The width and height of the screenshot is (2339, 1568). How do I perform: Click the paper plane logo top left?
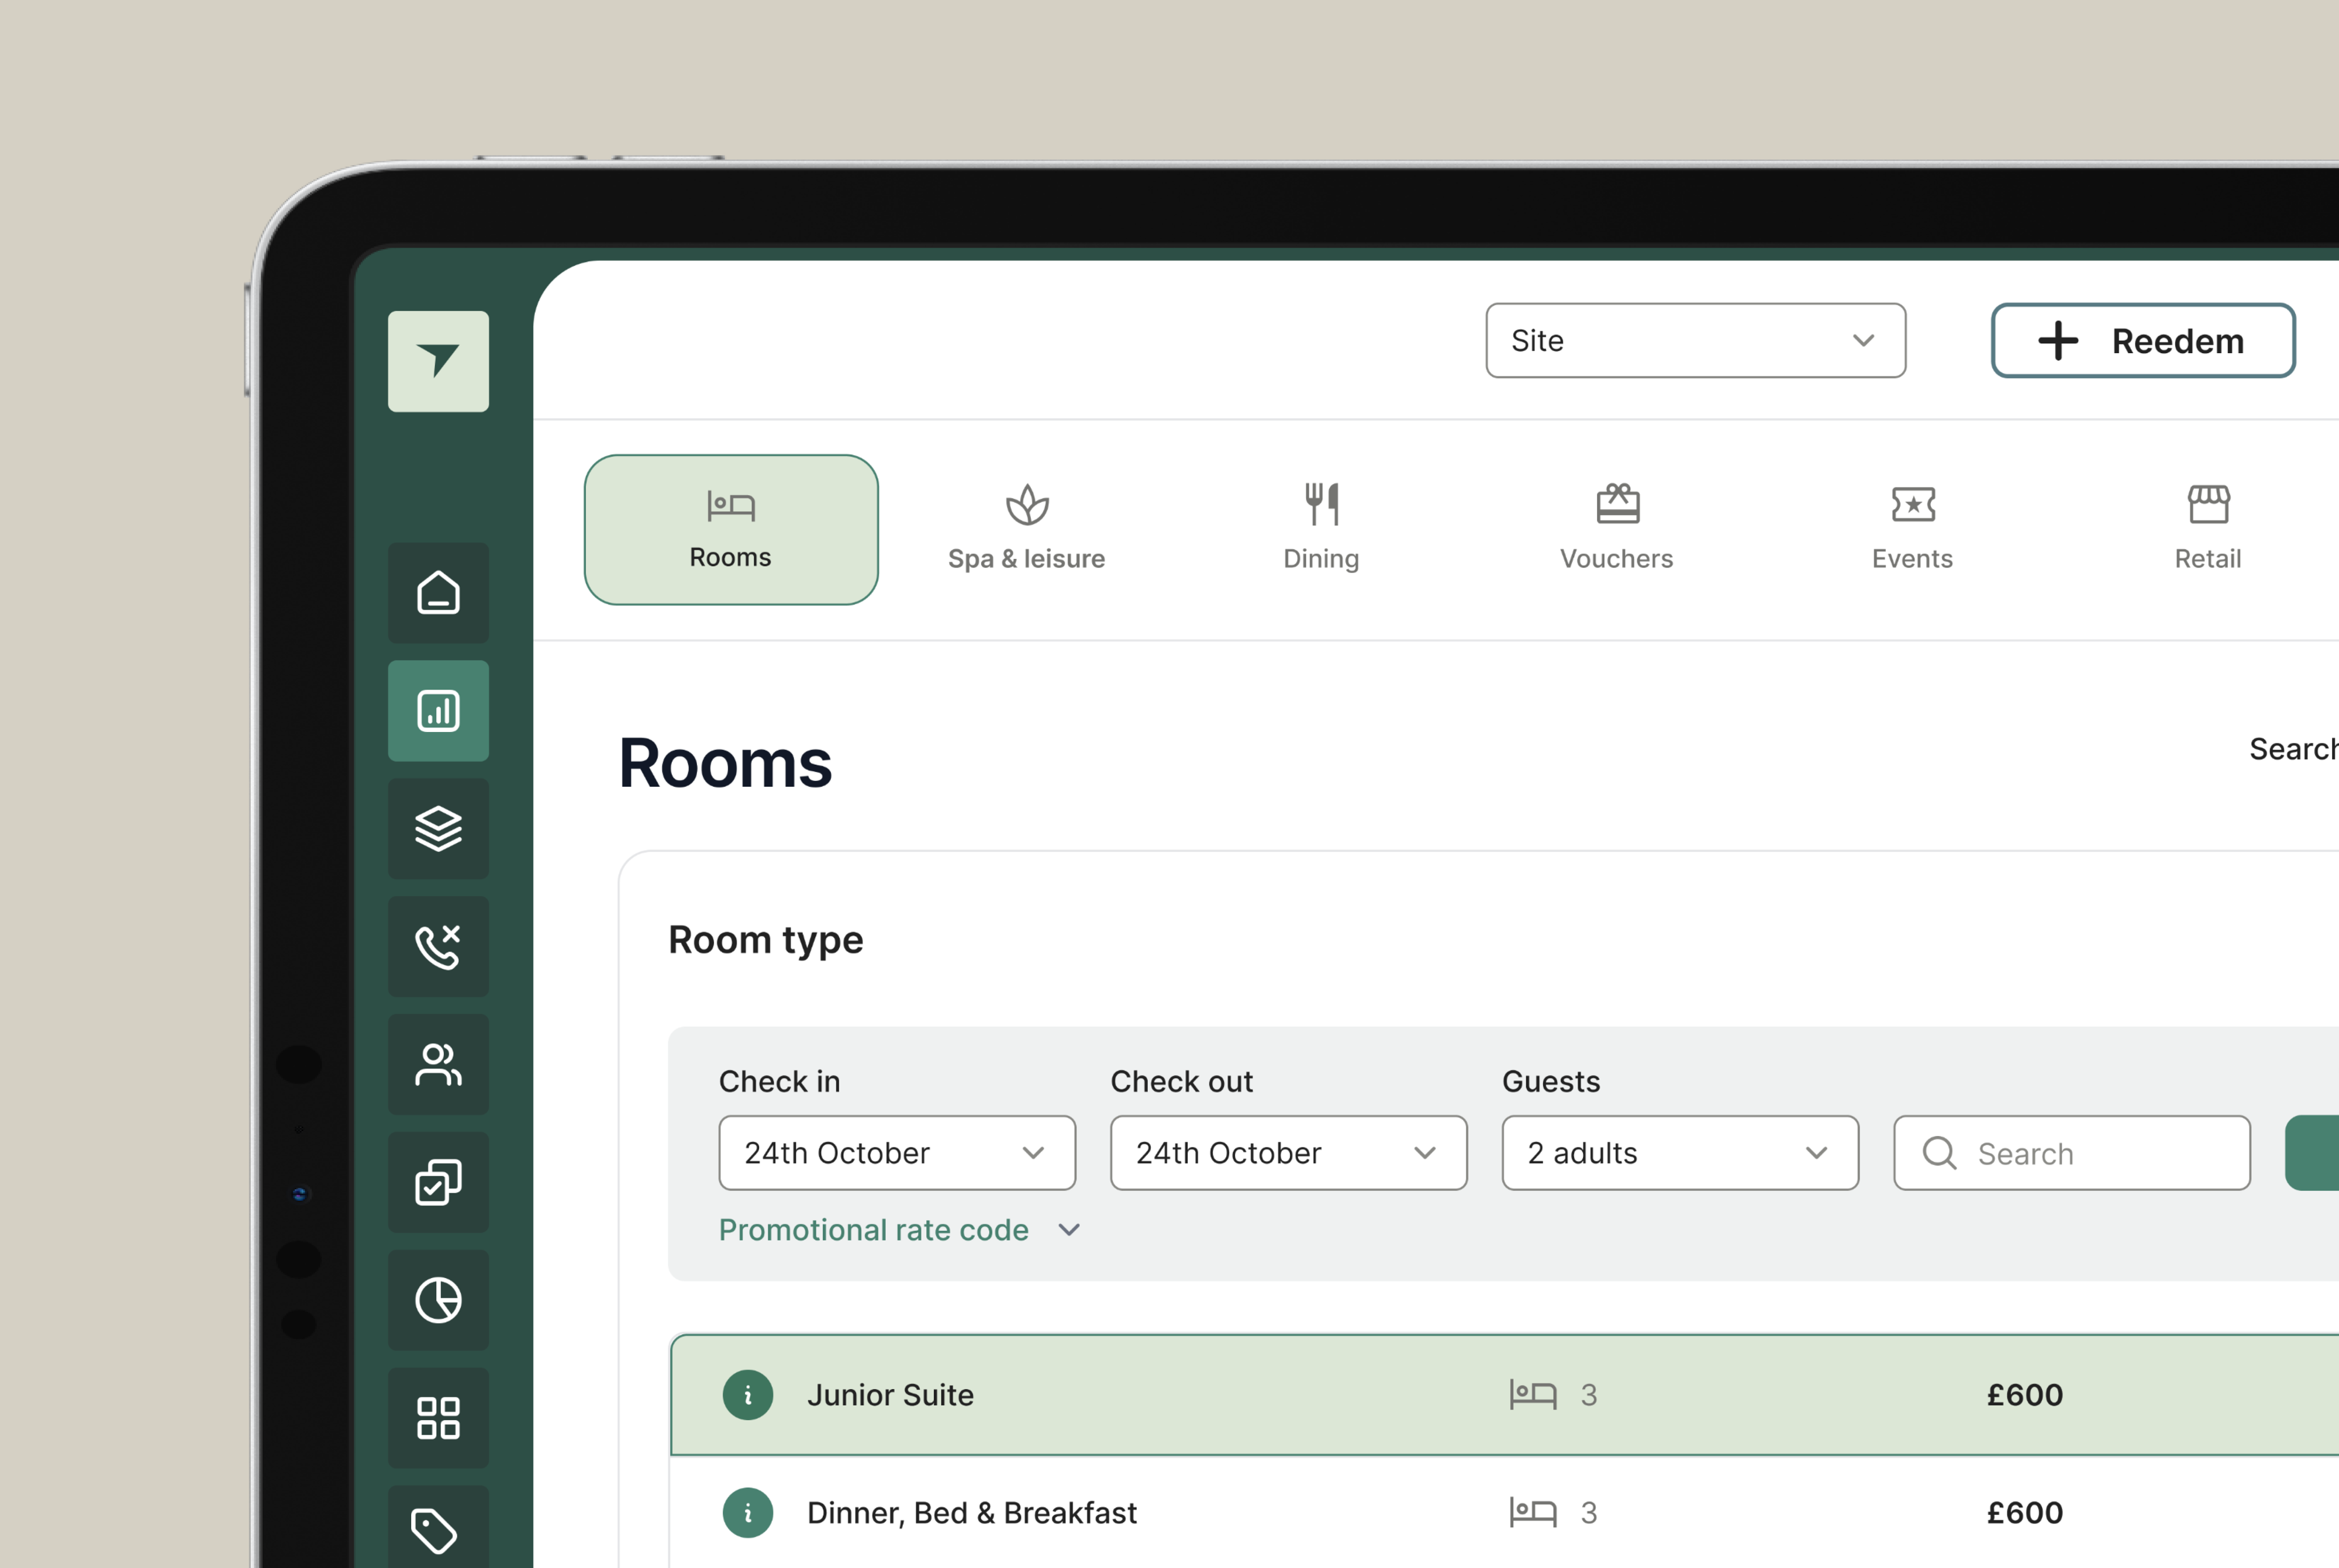point(437,360)
